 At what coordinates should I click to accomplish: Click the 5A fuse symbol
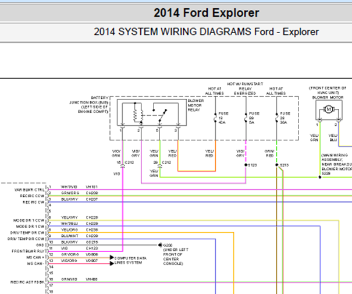click(246, 118)
